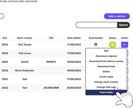Select the Ricoh Outlander table row

tap(43, 70)
